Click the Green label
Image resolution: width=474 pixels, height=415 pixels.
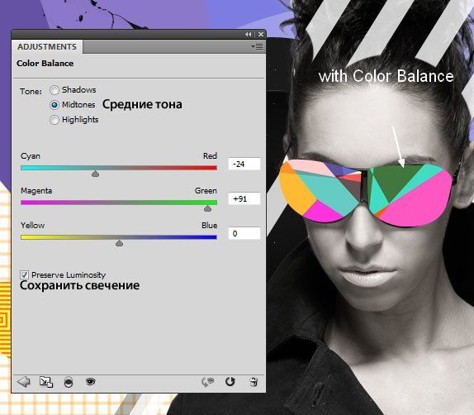206,191
